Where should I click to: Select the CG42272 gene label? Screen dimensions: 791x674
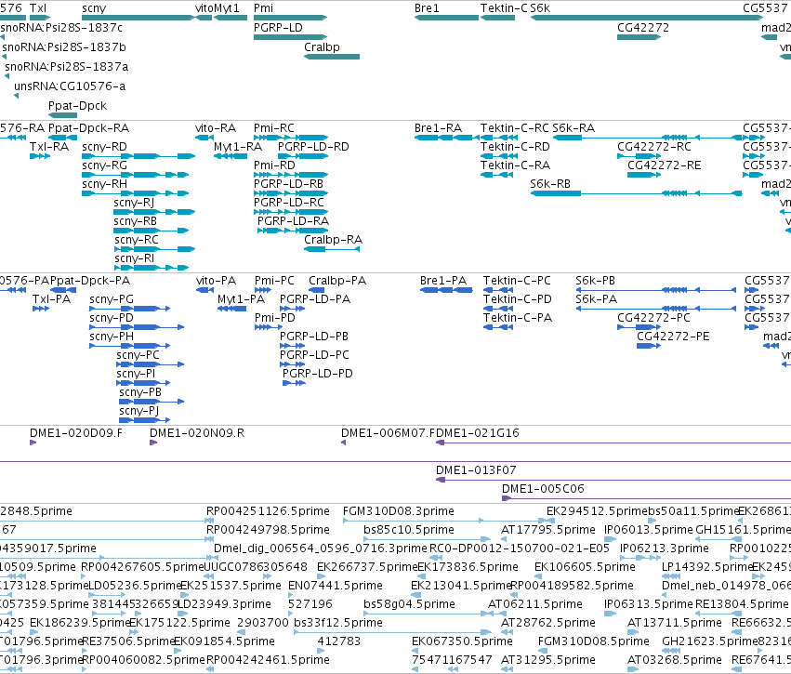(x=643, y=28)
